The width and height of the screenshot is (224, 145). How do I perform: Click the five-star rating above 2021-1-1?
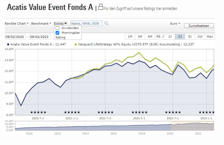[x=72, y=112]
